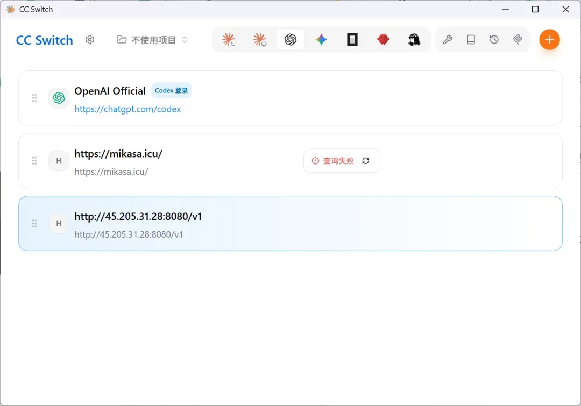Screen dimensions: 581x406
Task: Switch to the Gemini sparkle icon
Action: [x=321, y=40]
